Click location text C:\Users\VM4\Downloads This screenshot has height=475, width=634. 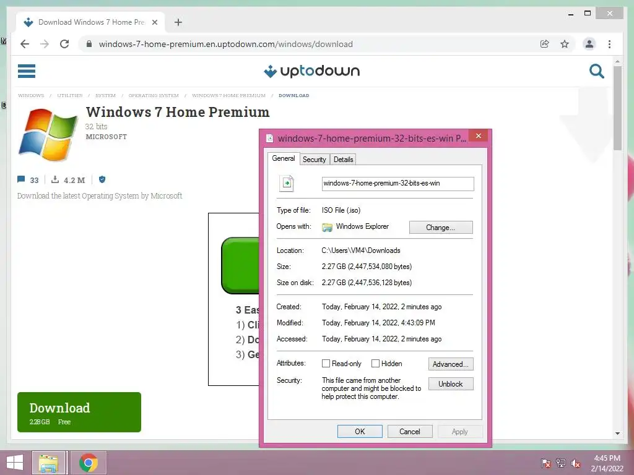[361, 250]
